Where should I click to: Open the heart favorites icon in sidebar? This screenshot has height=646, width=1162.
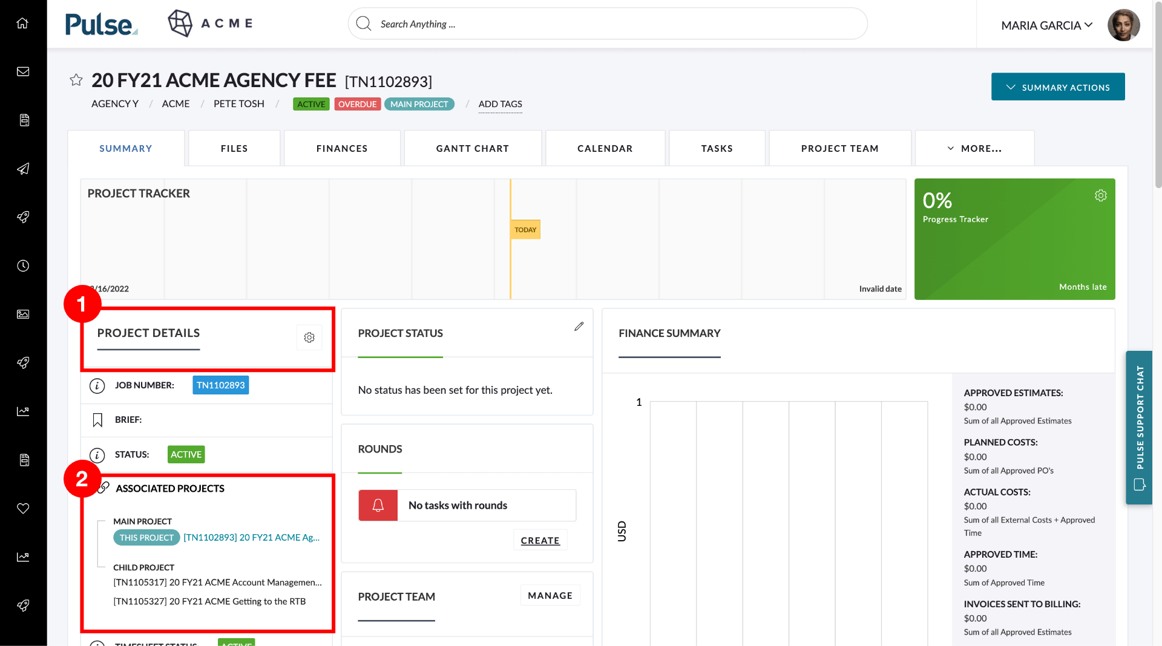pos(23,508)
